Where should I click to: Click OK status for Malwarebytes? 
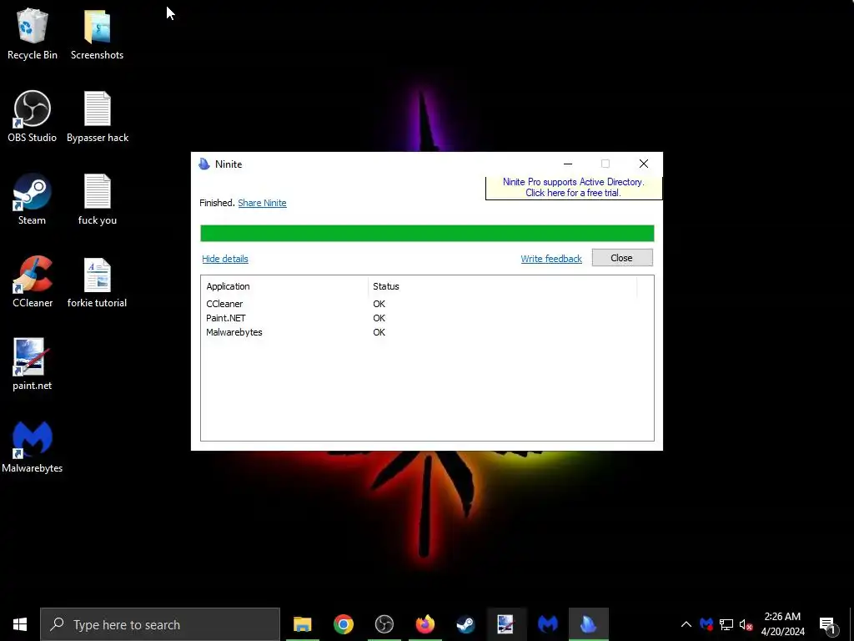(379, 332)
